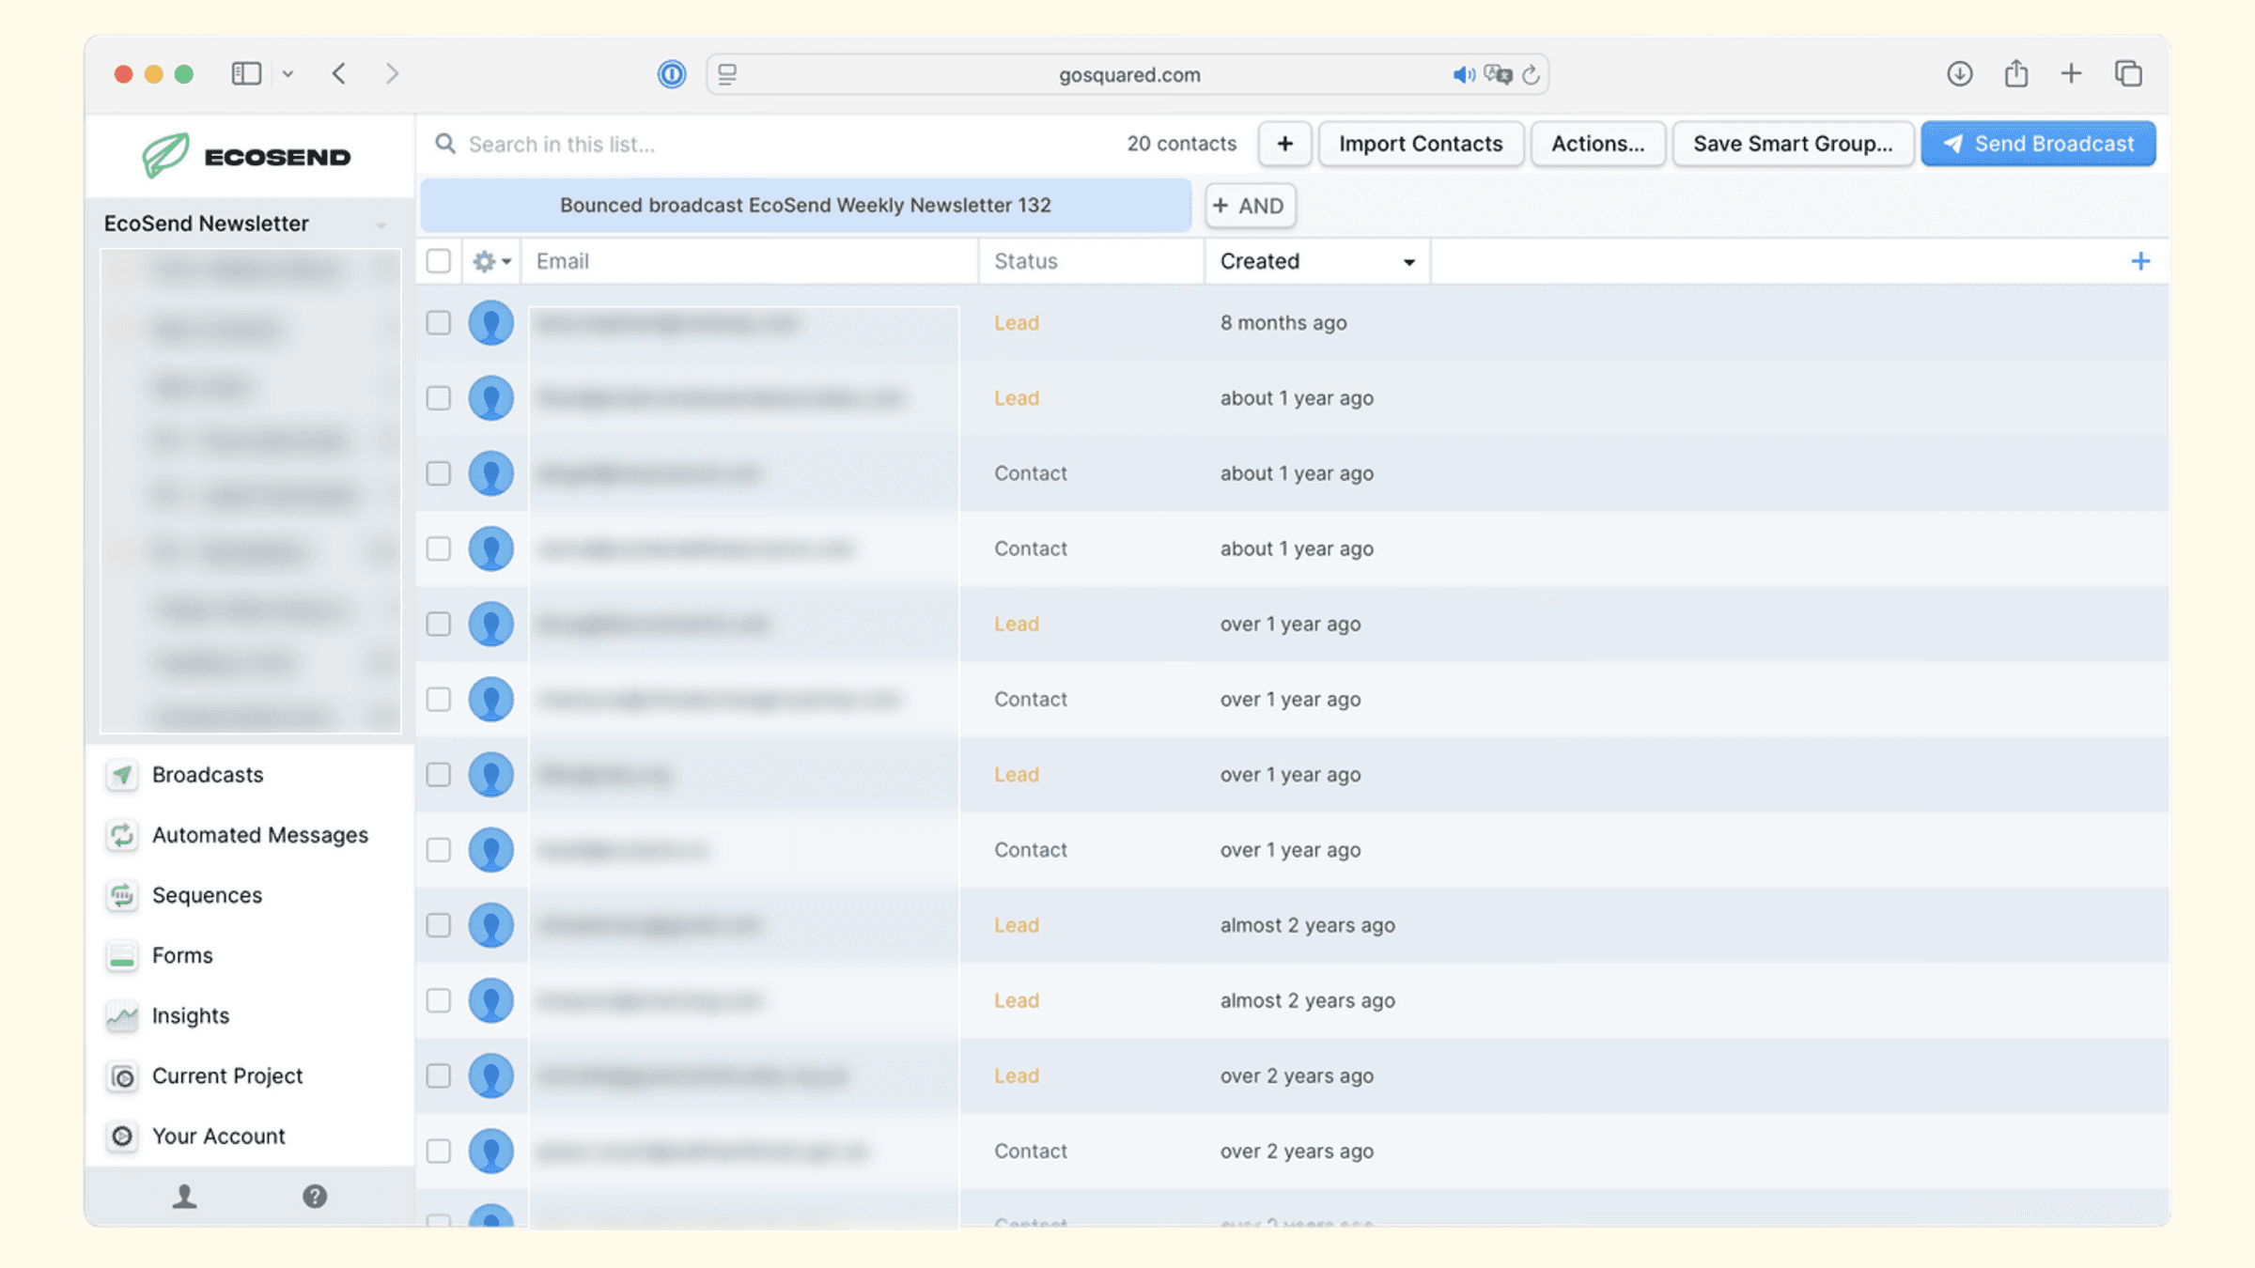
Task: Check the contact created 8 months ago
Action: click(x=439, y=323)
